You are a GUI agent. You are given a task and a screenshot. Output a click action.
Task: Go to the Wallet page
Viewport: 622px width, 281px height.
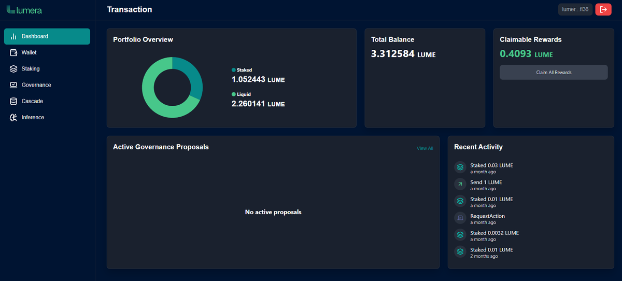pyautogui.click(x=47, y=52)
